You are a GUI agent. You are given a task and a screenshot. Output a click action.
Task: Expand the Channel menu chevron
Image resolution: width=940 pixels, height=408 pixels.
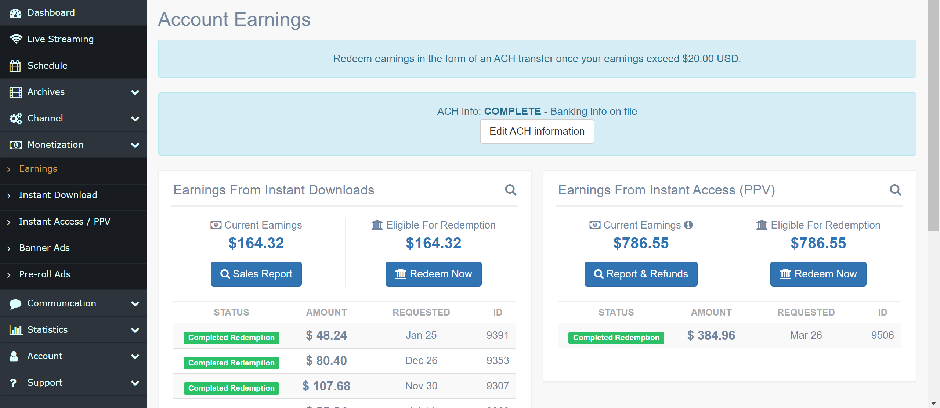point(135,119)
